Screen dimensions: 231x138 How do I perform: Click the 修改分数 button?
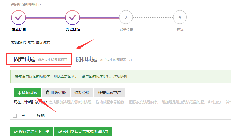point(82,93)
